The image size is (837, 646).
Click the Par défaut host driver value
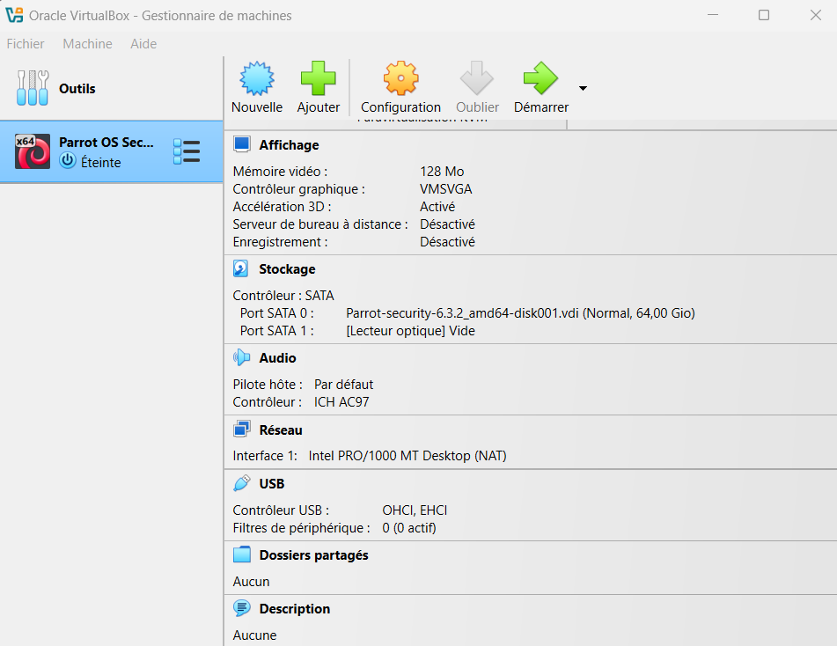tap(344, 385)
